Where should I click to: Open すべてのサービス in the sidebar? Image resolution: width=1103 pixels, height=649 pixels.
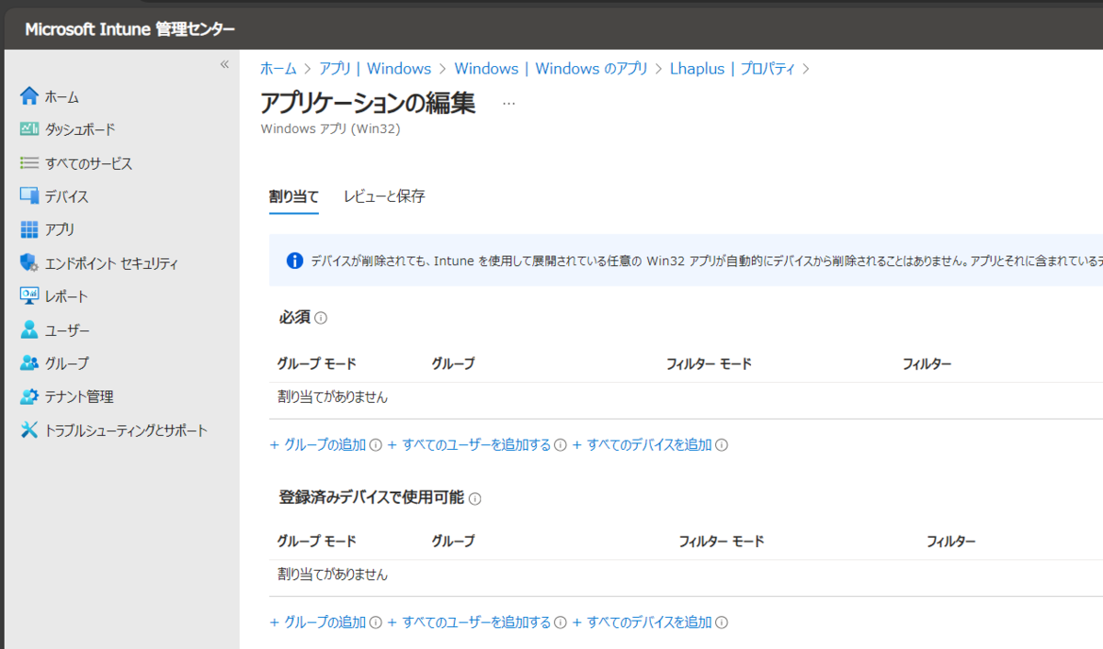click(88, 163)
